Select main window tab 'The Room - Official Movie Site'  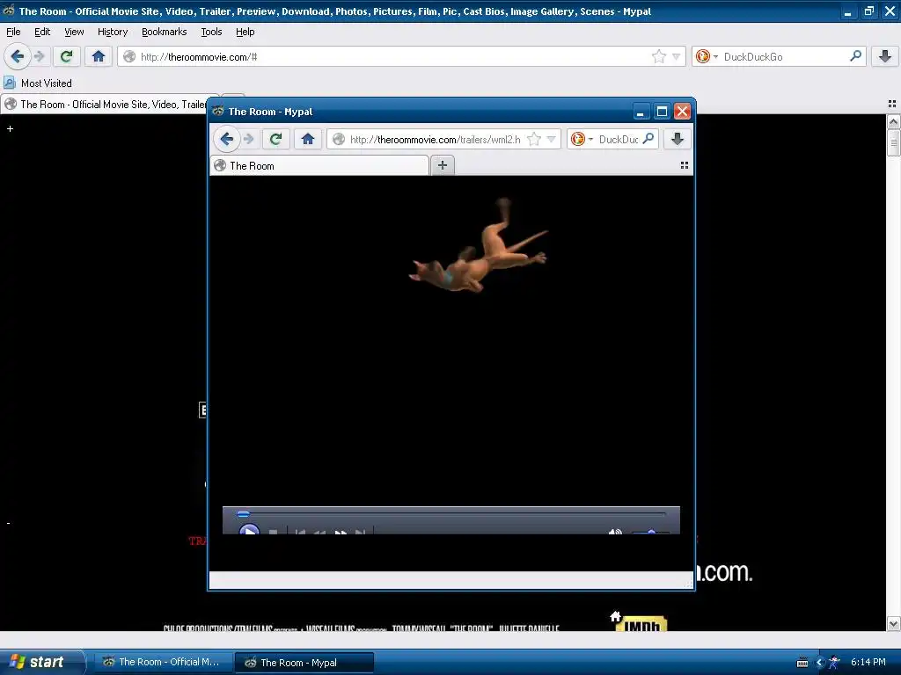pos(109,104)
